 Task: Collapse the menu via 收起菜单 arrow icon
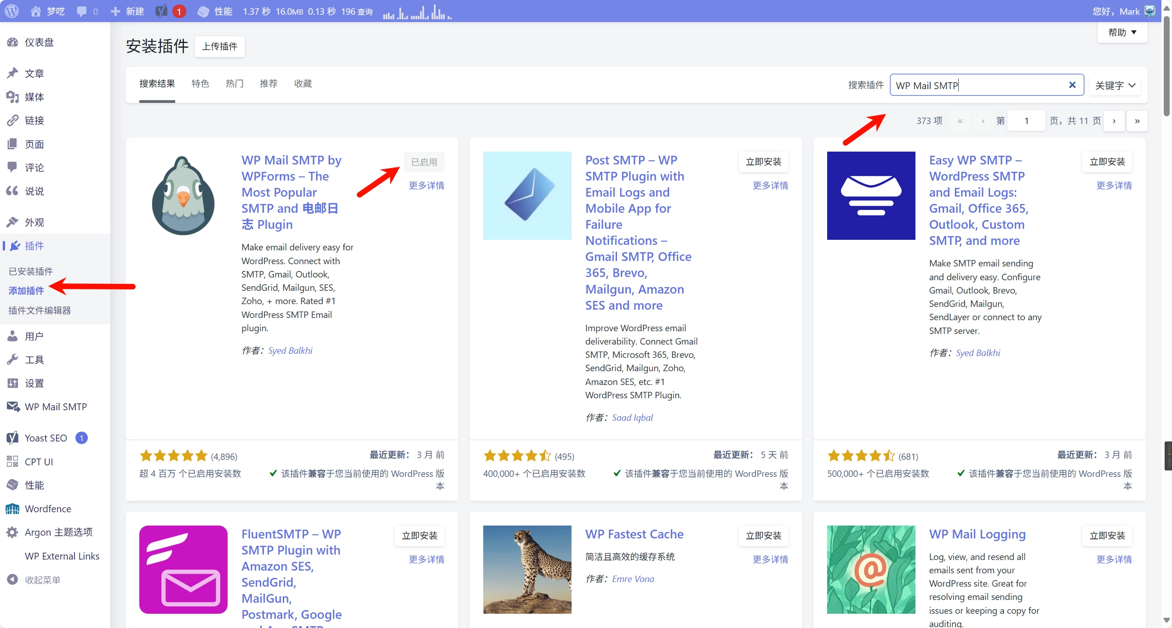coord(12,580)
